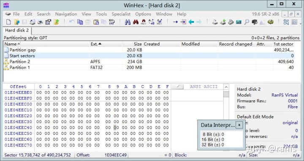304x161 pixels.
Task: Select the Partition 2 APFS entry
Action: click(x=149, y=62)
